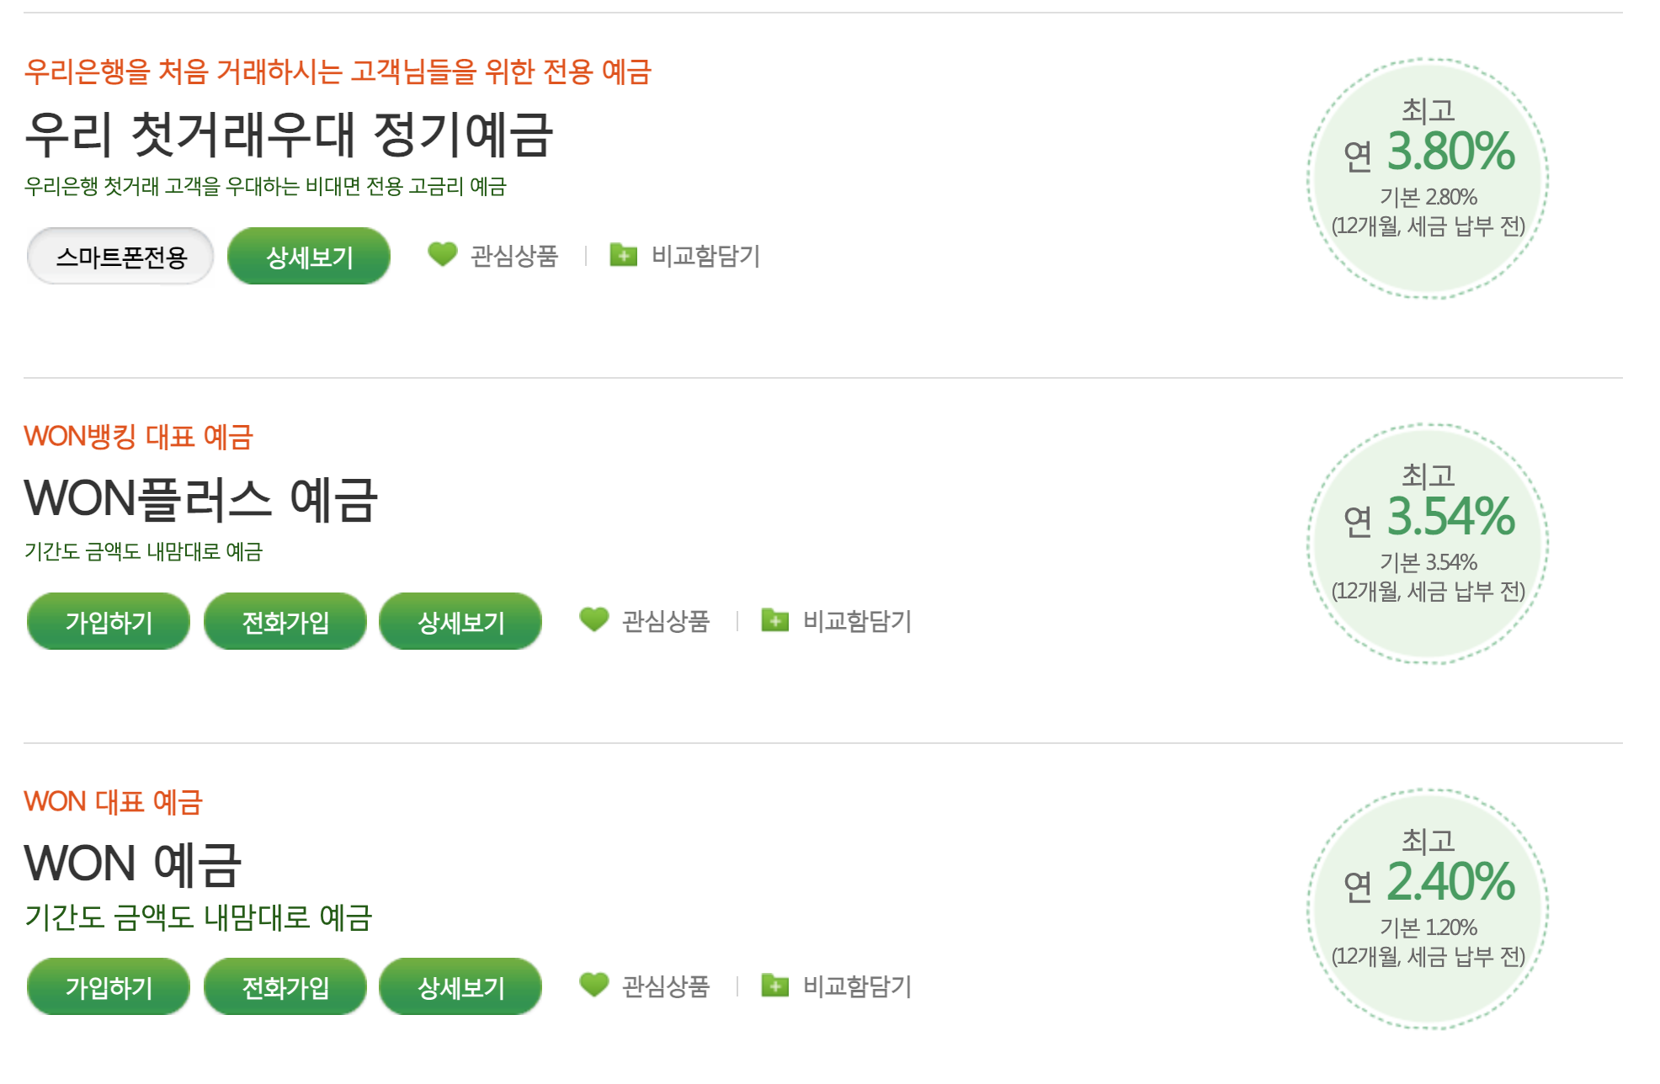The height and width of the screenshot is (1084, 1660).
Task: Click the 비교함담기 folder icon under 우리 첫거래우대 정기예금
Action: pos(624,257)
